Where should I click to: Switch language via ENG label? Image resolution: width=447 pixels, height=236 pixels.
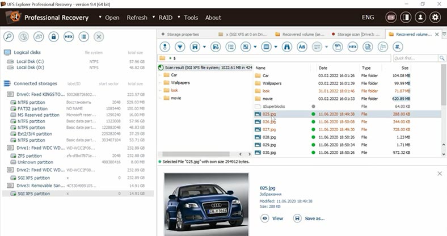(x=368, y=18)
